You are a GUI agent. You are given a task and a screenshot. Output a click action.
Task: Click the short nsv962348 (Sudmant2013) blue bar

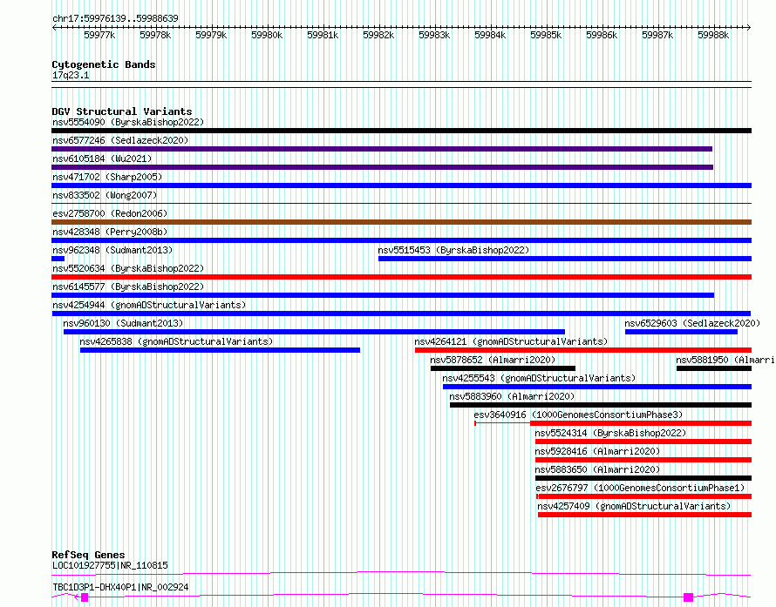(x=58, y=259)
